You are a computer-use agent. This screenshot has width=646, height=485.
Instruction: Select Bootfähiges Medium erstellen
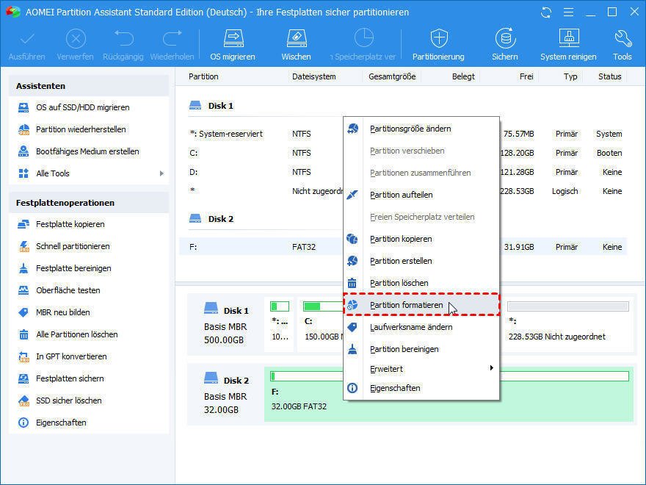click(x=89, y=151)
